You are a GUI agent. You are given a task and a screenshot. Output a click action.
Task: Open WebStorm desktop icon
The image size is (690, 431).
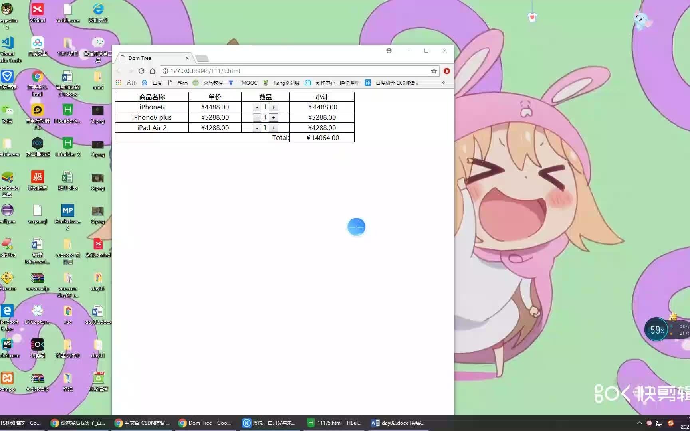click(8, 348)
